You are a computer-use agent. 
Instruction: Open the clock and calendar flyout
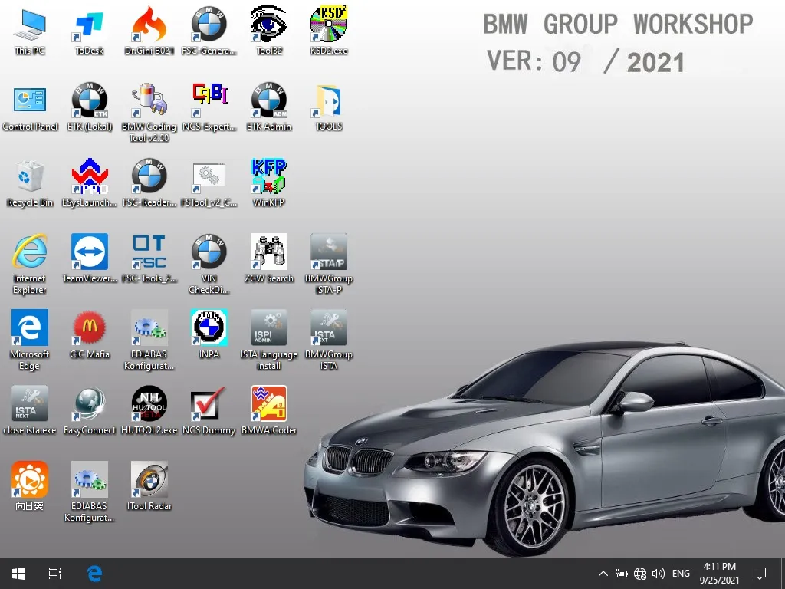(x=721, y=573)
